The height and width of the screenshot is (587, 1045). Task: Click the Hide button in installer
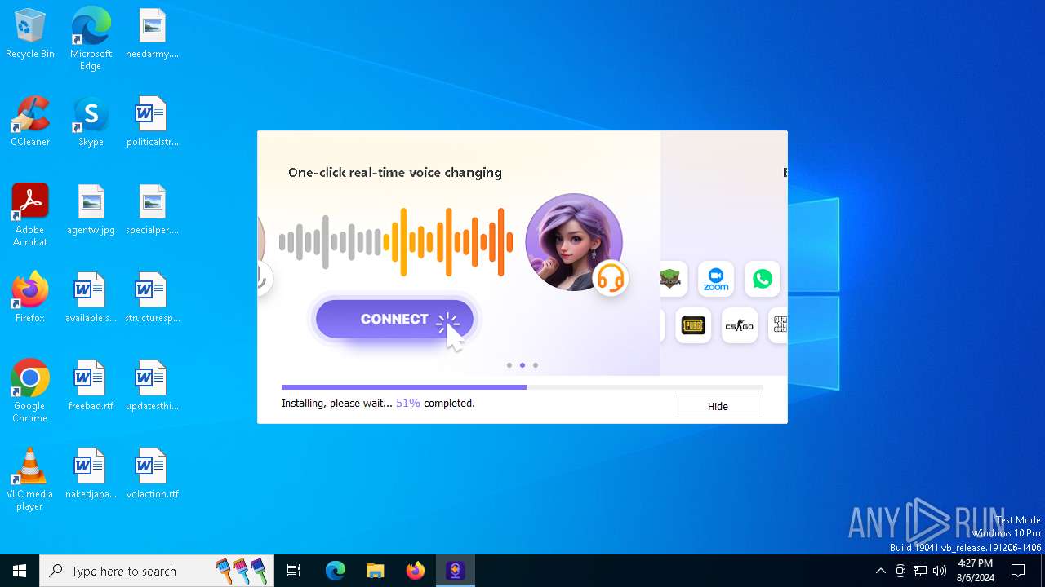pos(718,406)
